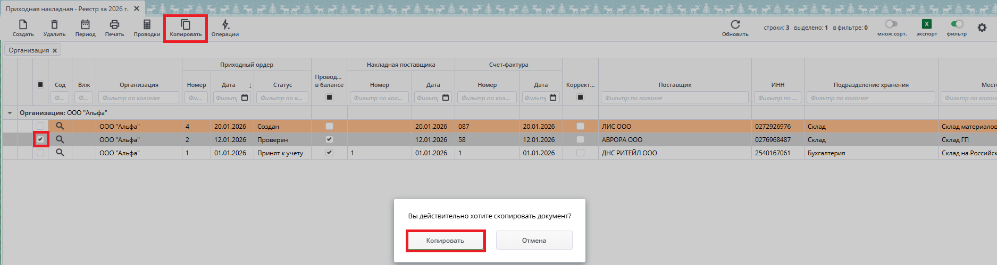Open settings gear in the toolbar
The image size is (997, 265).
pyautogui.click(x=982, y=28)
